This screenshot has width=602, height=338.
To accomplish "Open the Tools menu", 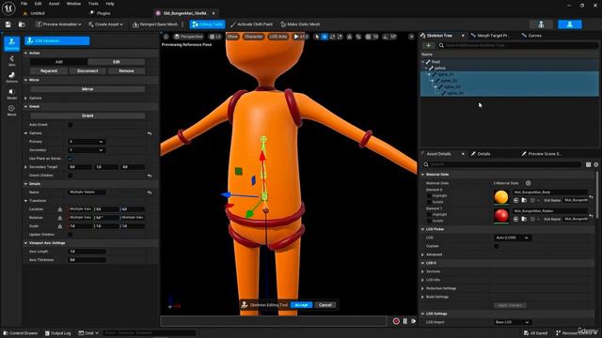I will tap(93, 4).
